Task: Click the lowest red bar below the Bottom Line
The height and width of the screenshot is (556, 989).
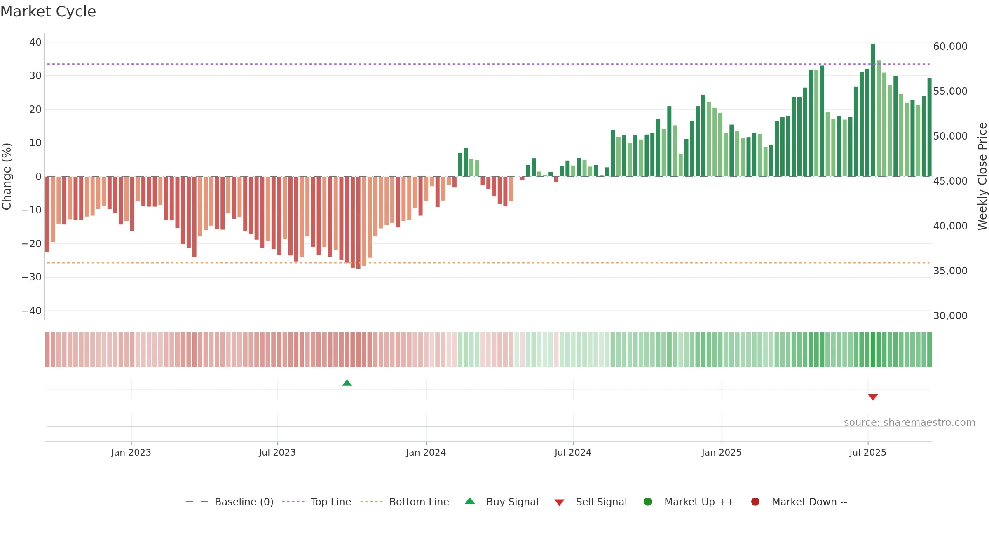Action: (358, 222)
